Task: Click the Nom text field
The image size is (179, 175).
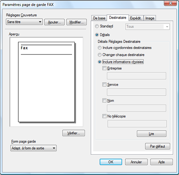Action: point(136,108)
